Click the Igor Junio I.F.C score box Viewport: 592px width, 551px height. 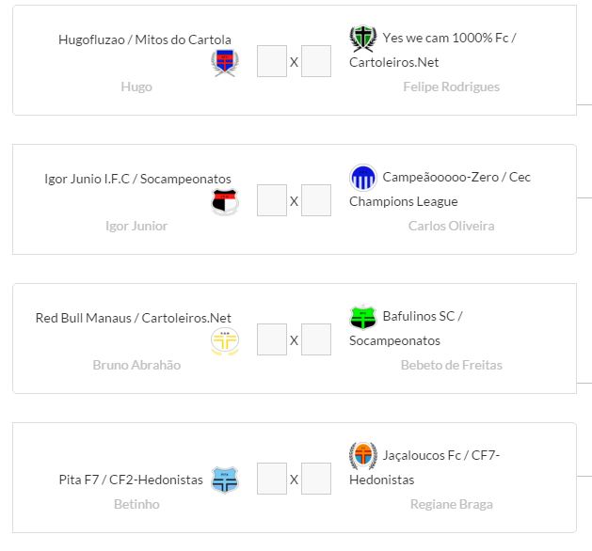pos(272,201)
